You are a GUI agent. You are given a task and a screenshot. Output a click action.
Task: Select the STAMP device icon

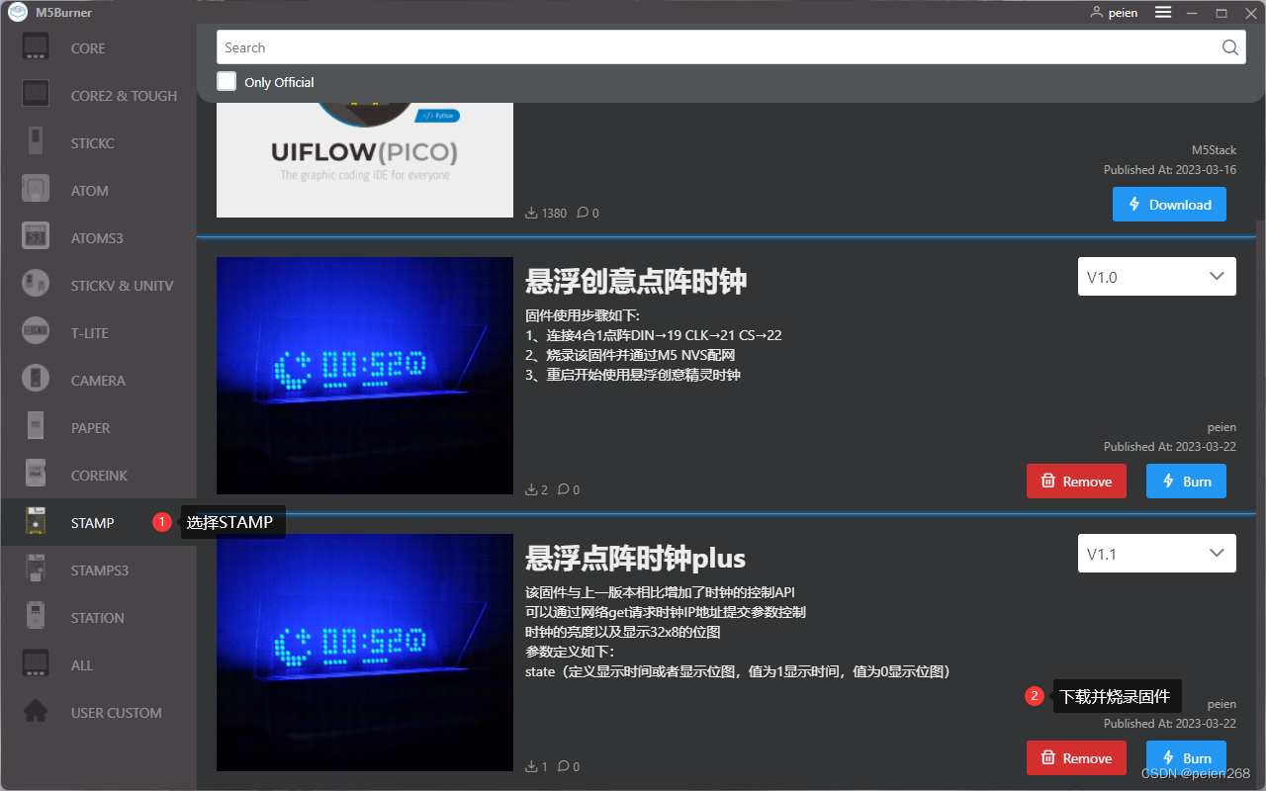37,522
